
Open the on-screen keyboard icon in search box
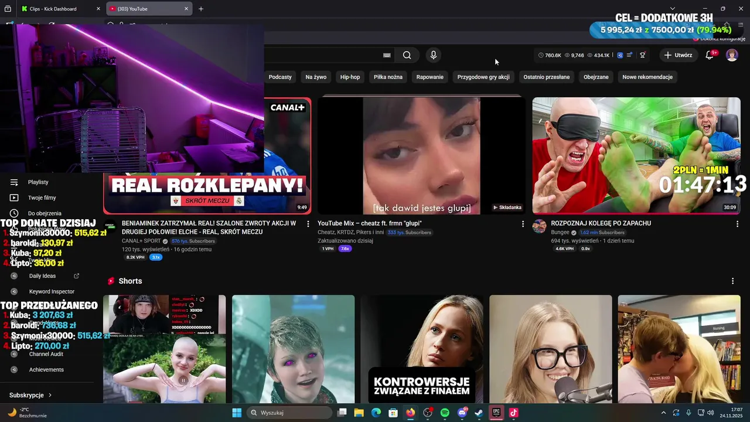click(387, 55)
